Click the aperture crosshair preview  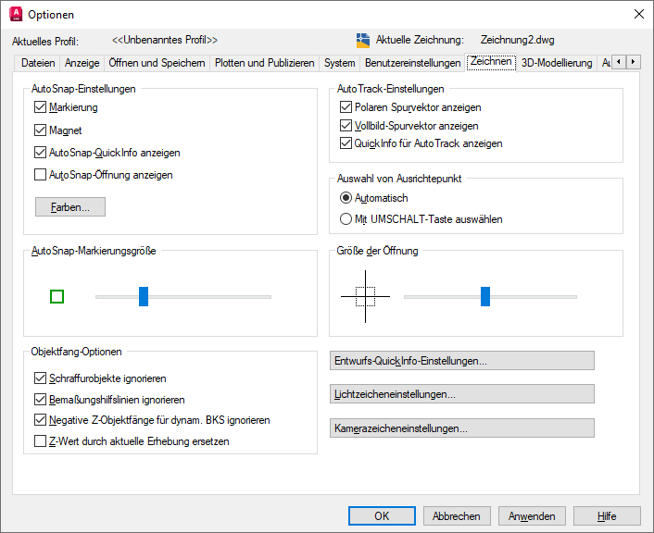(x=365, y=296)
